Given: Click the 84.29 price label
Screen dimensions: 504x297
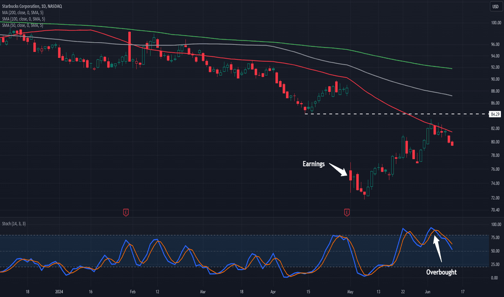Looking at the screenshot, I should click(495, 114).
